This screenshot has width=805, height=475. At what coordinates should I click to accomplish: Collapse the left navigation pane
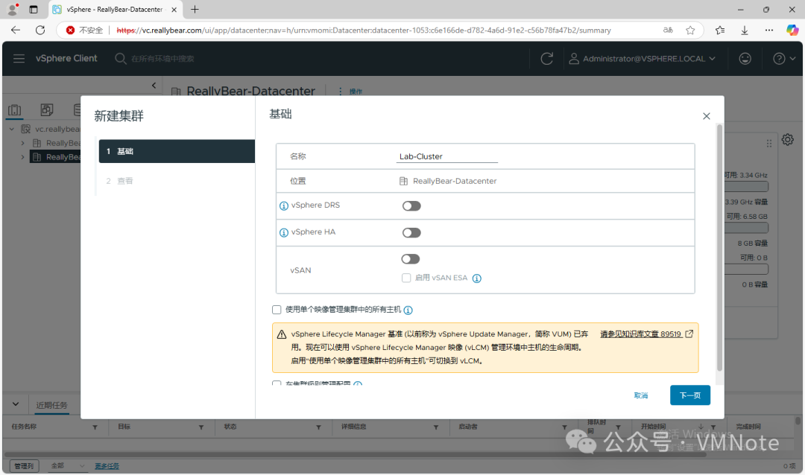click(x=154, y=85)
